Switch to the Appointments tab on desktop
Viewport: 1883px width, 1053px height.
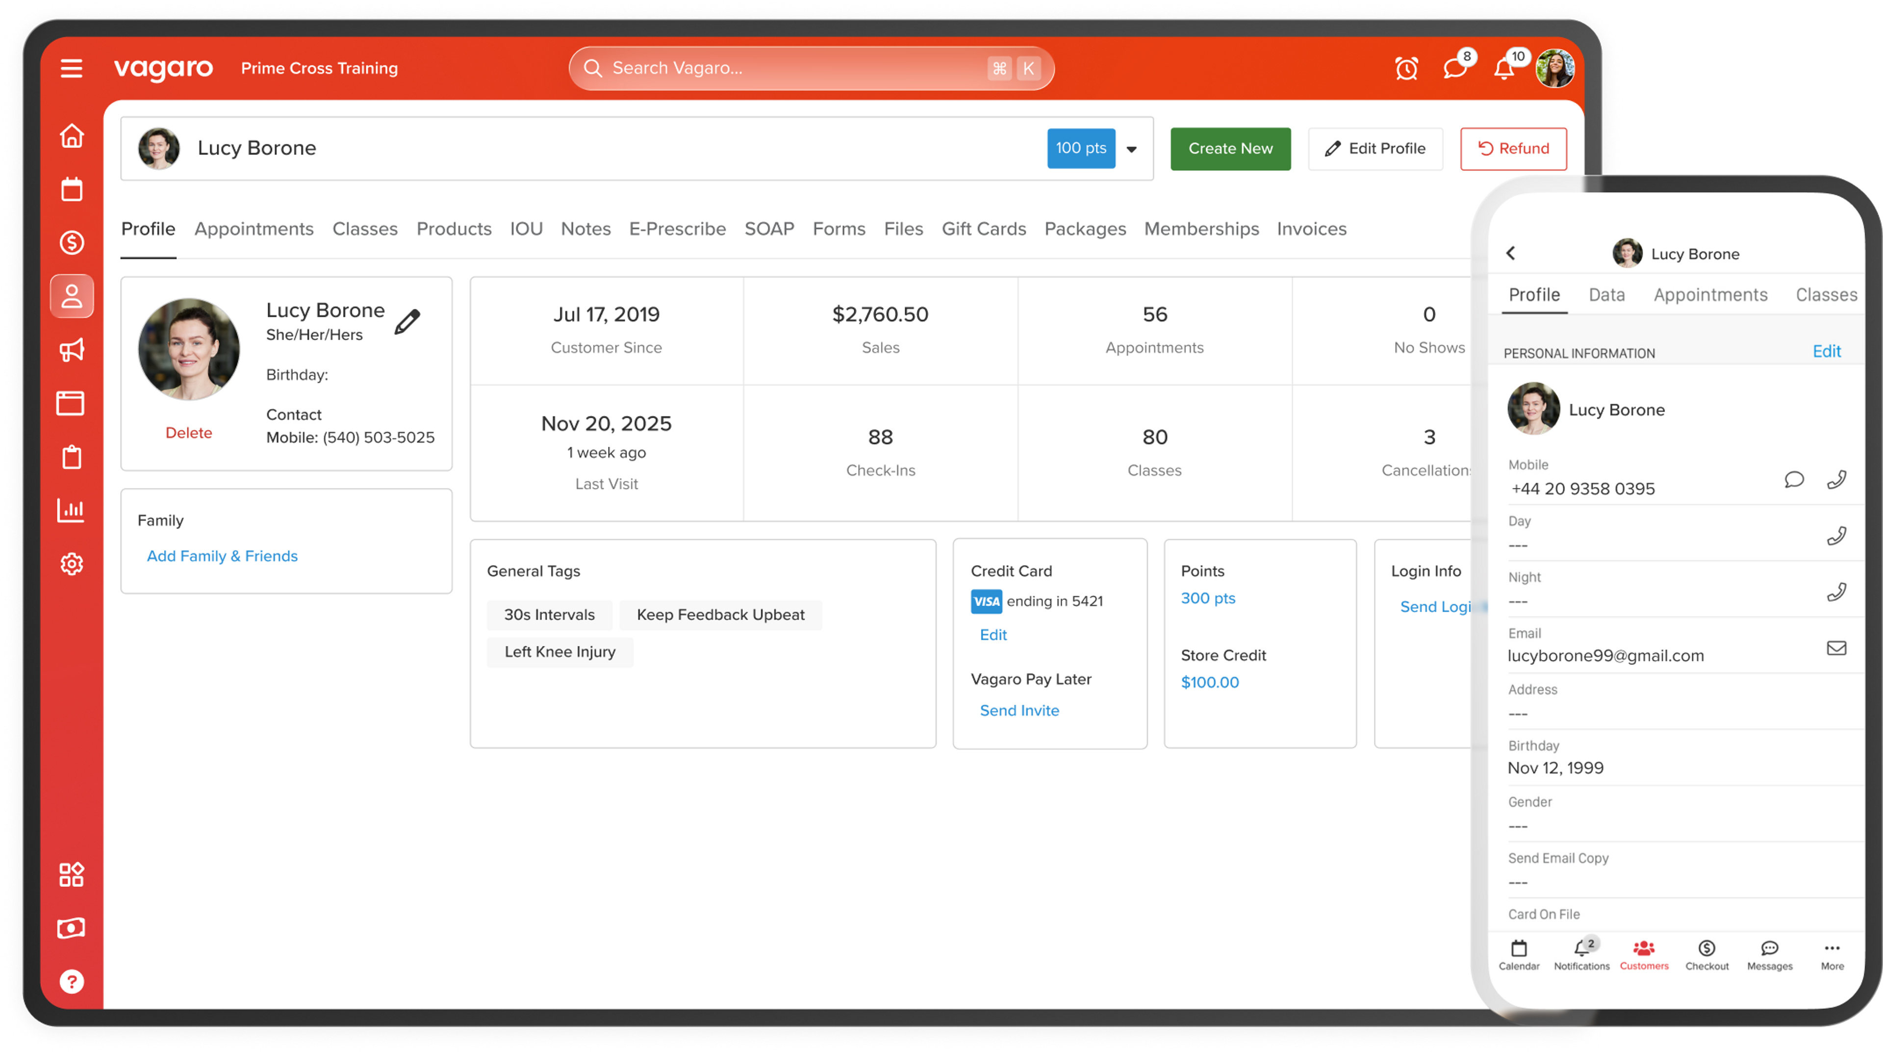tap(254, 229)
